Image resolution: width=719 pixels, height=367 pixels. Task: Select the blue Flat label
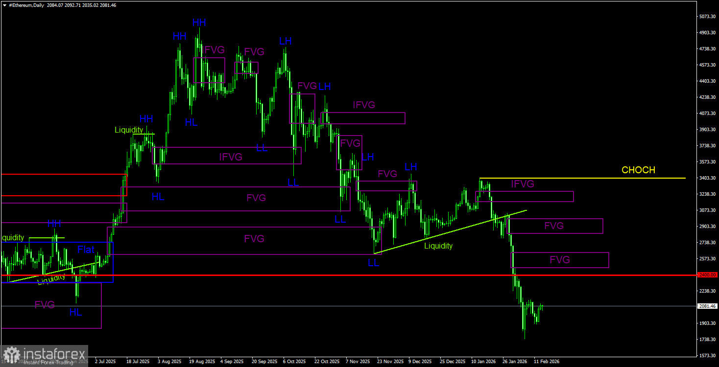click(86, 250)
